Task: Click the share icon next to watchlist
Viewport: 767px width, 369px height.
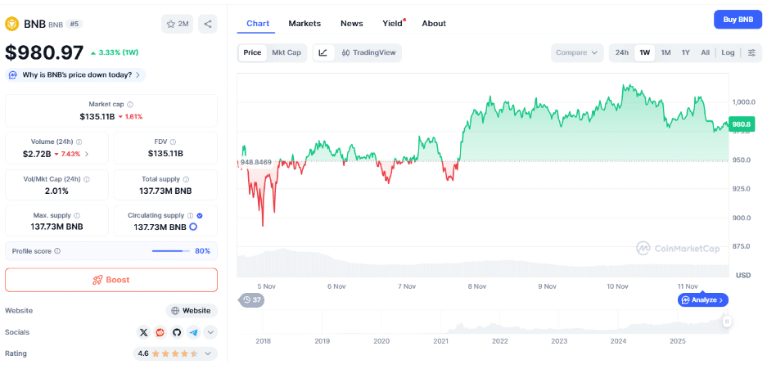Action: click(208, 24)
